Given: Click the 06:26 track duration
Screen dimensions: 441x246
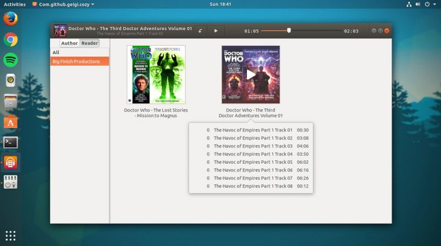Looking at the screenshot, I should [303, 178].
